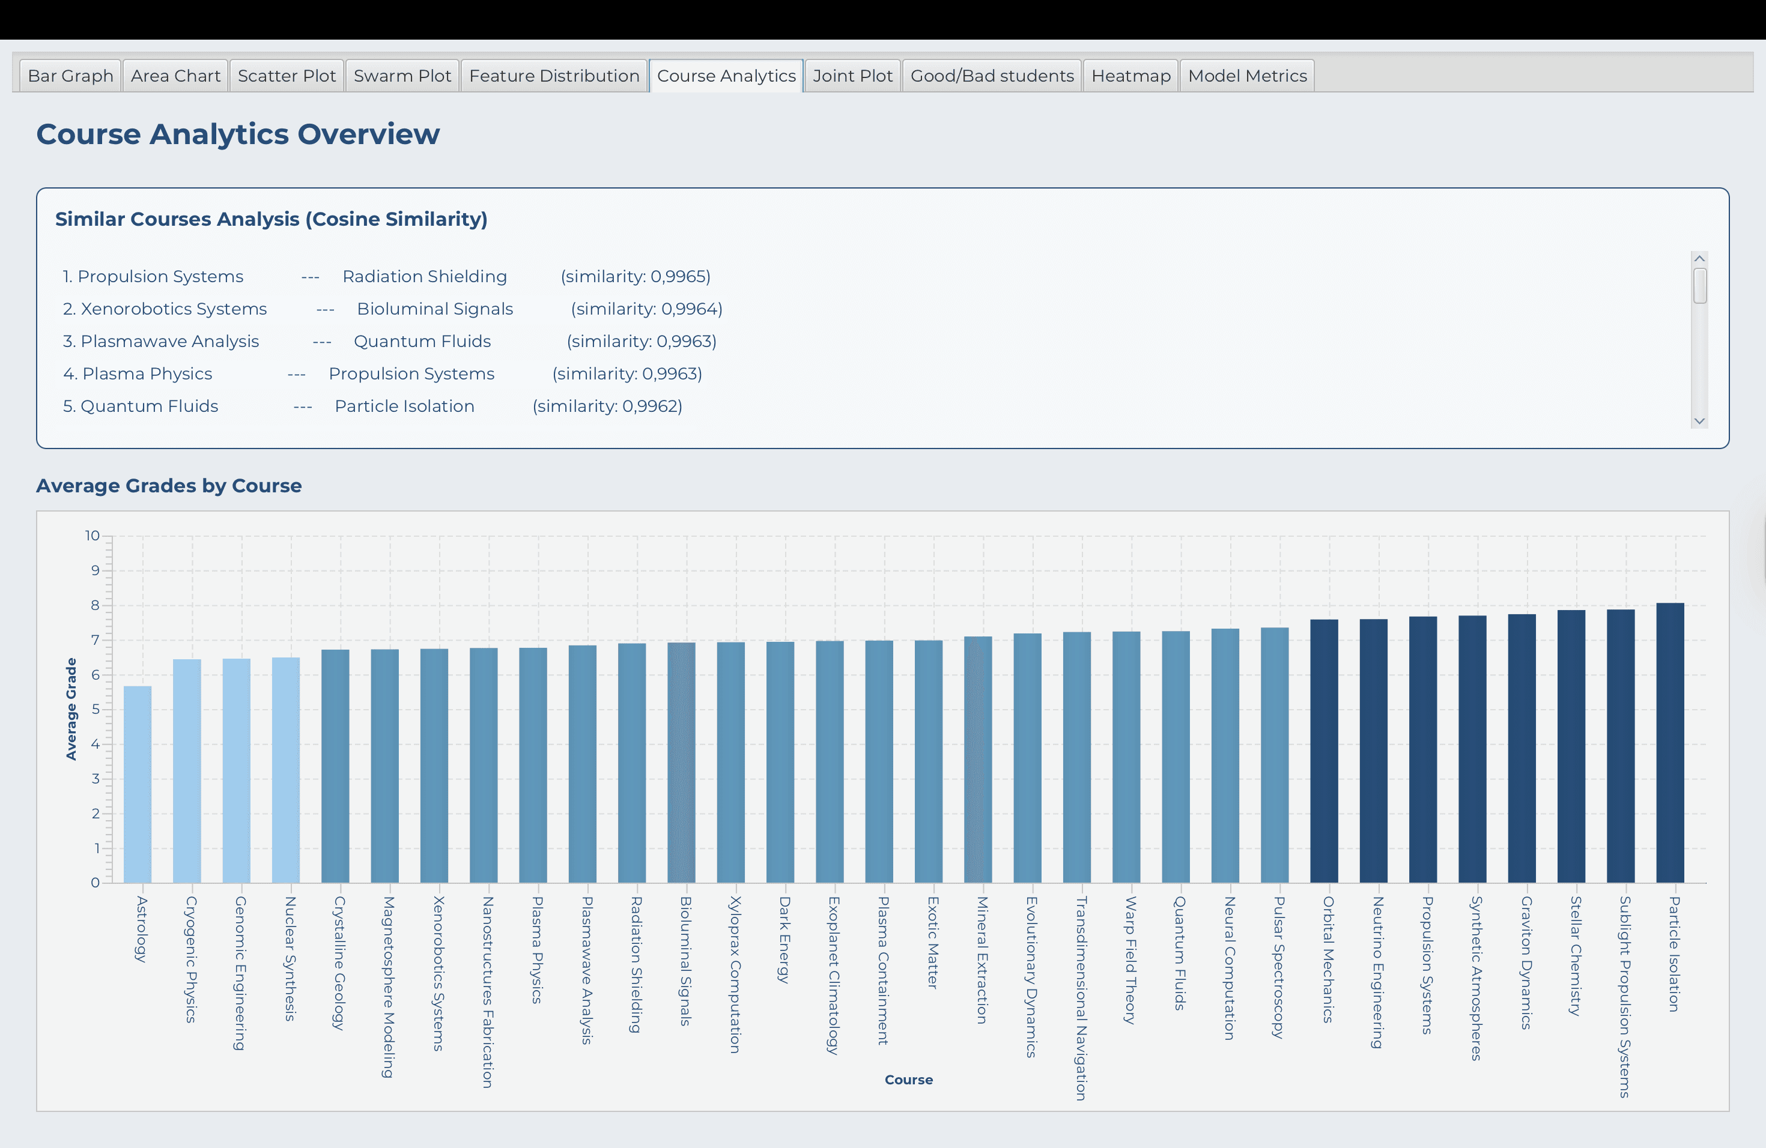Open the Good/Bad students tab
Viewport: 1766px width, 1148px height.
click(x=991, y=76)
